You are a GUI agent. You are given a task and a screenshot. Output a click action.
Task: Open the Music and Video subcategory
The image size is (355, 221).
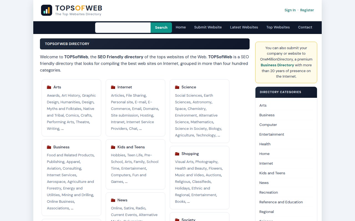[189, 175]
